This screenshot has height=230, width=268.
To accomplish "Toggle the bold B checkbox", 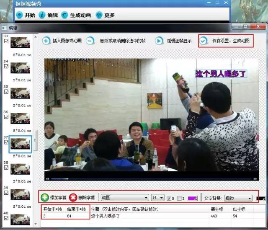I will [x=168, y=198].
